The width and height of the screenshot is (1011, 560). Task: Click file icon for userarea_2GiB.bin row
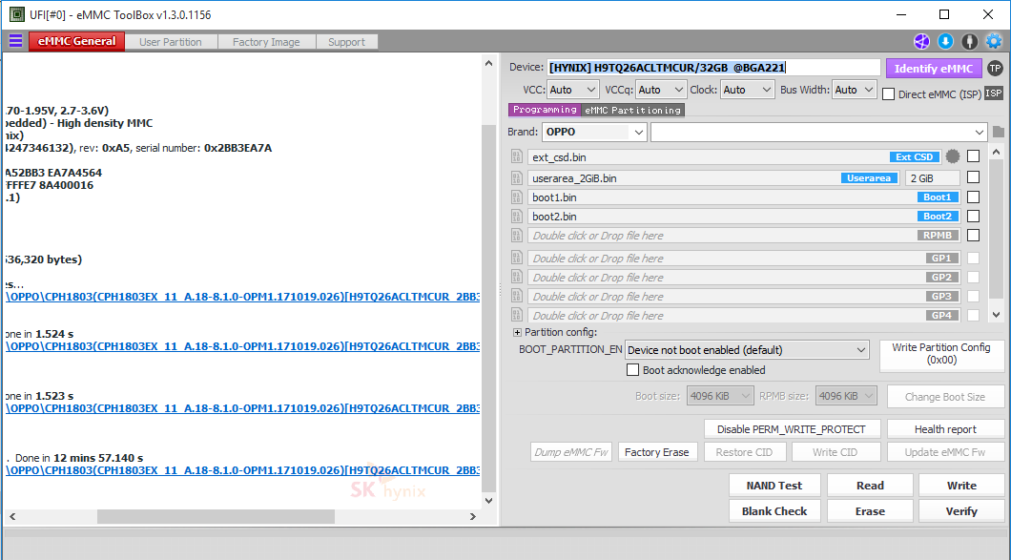pyautogui.click(x=516, y=178)
